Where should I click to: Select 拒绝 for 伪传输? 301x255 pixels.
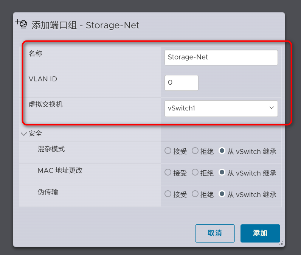(x=195, y=194)
